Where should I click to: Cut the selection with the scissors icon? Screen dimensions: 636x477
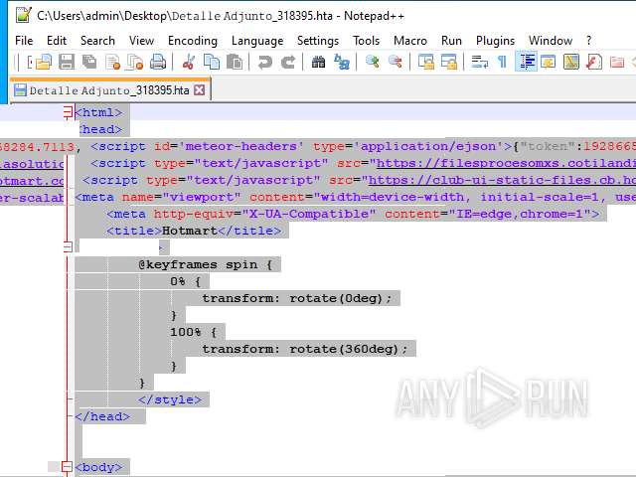(189, 62)
